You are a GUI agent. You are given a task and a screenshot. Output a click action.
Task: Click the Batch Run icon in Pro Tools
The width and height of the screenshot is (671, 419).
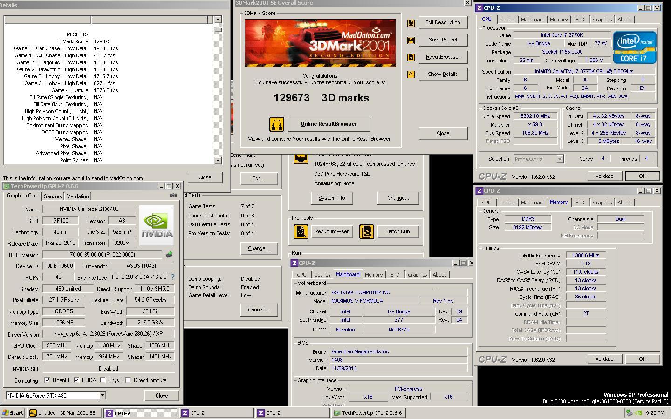(367, 231)
